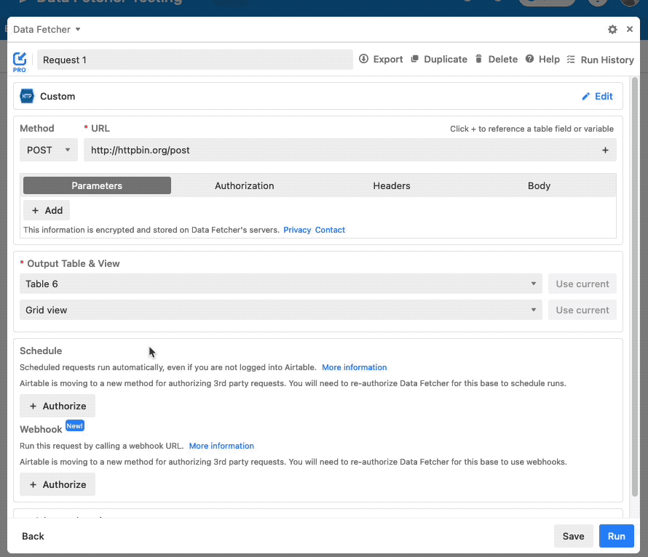Open the Contact link
The height and width of the screenshot is (557, 648).
pos(330,230)
